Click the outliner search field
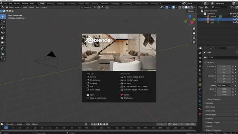The width and height of the screenshot is (238, 134). (219, 7)
